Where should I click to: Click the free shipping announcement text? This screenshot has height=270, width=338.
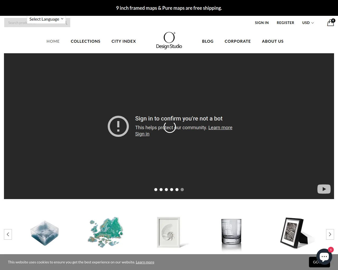point(169,8)
